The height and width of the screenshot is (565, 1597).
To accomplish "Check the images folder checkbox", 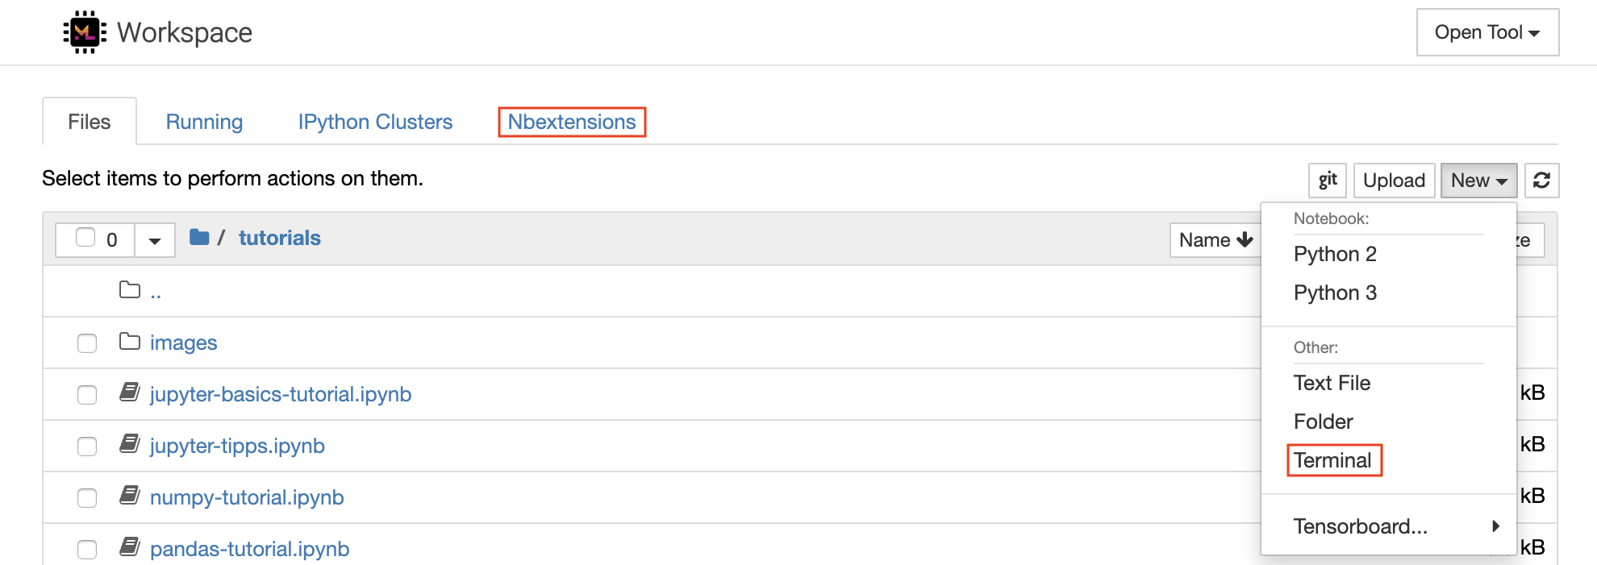I will point(87,343).
